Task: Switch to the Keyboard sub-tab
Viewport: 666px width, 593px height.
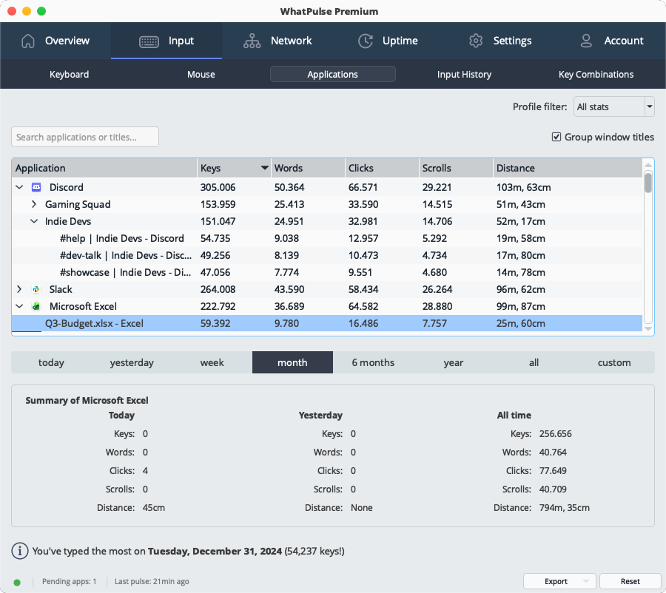Action: (x=69, y=74)
